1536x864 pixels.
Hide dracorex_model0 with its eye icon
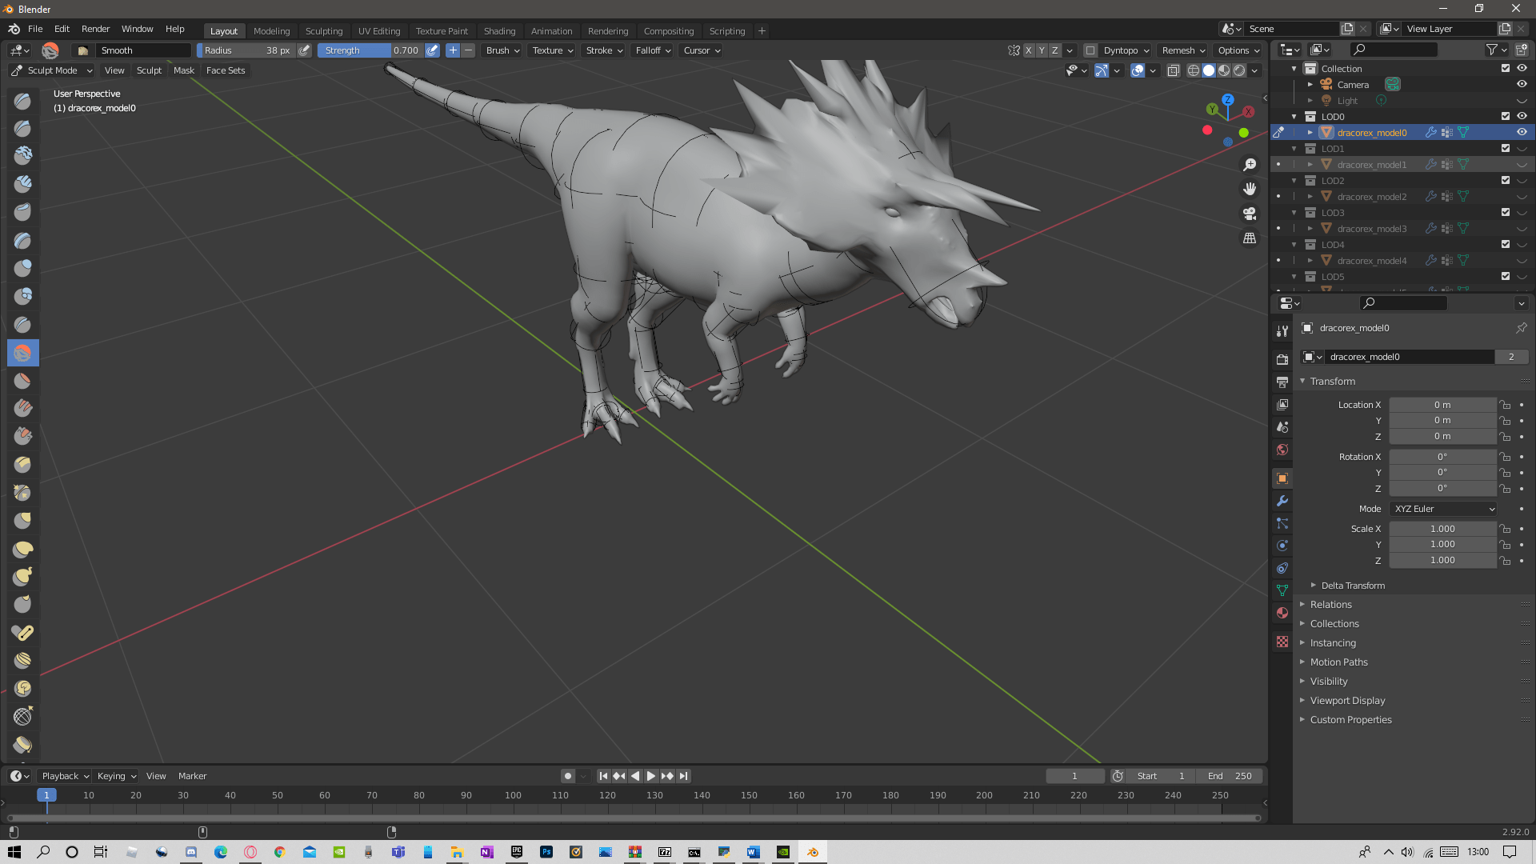tap(1522, 133)
